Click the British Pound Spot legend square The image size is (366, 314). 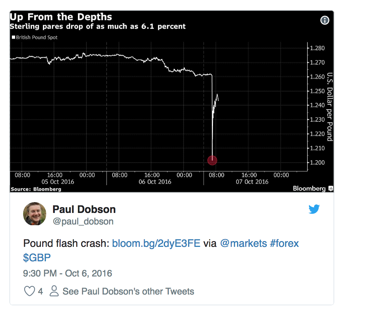point(13,37)
